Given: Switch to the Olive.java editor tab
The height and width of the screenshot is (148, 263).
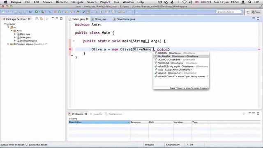Looking at the screenshot, I should click(99, 19).
